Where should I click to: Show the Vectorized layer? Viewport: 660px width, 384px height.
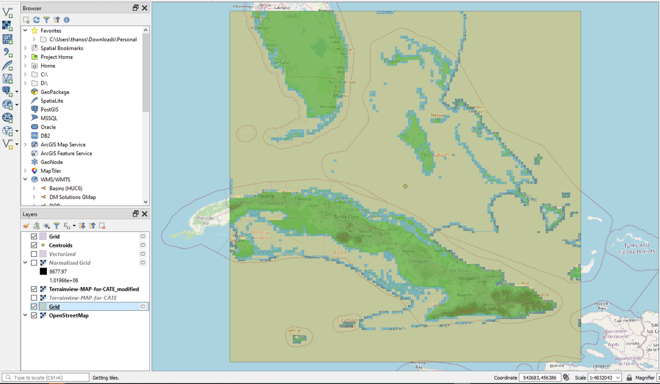(x=34, y=254)
